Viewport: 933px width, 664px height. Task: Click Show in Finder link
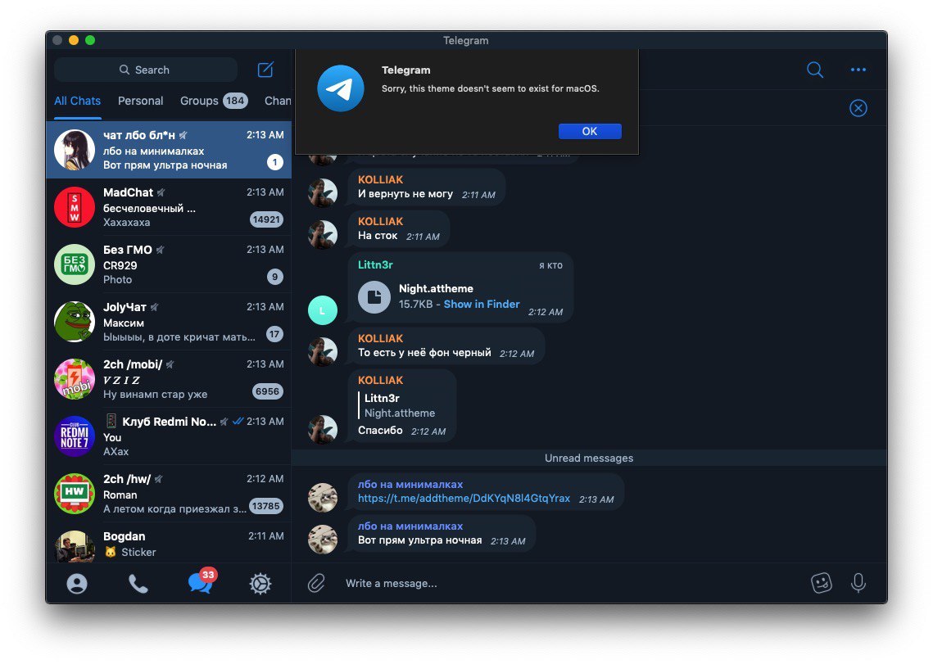pos(482,304)
